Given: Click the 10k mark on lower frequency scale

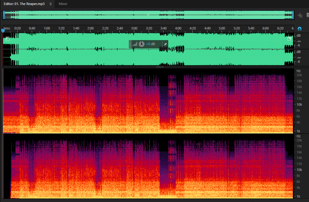Looking at the screenshot, I should 299,170.
